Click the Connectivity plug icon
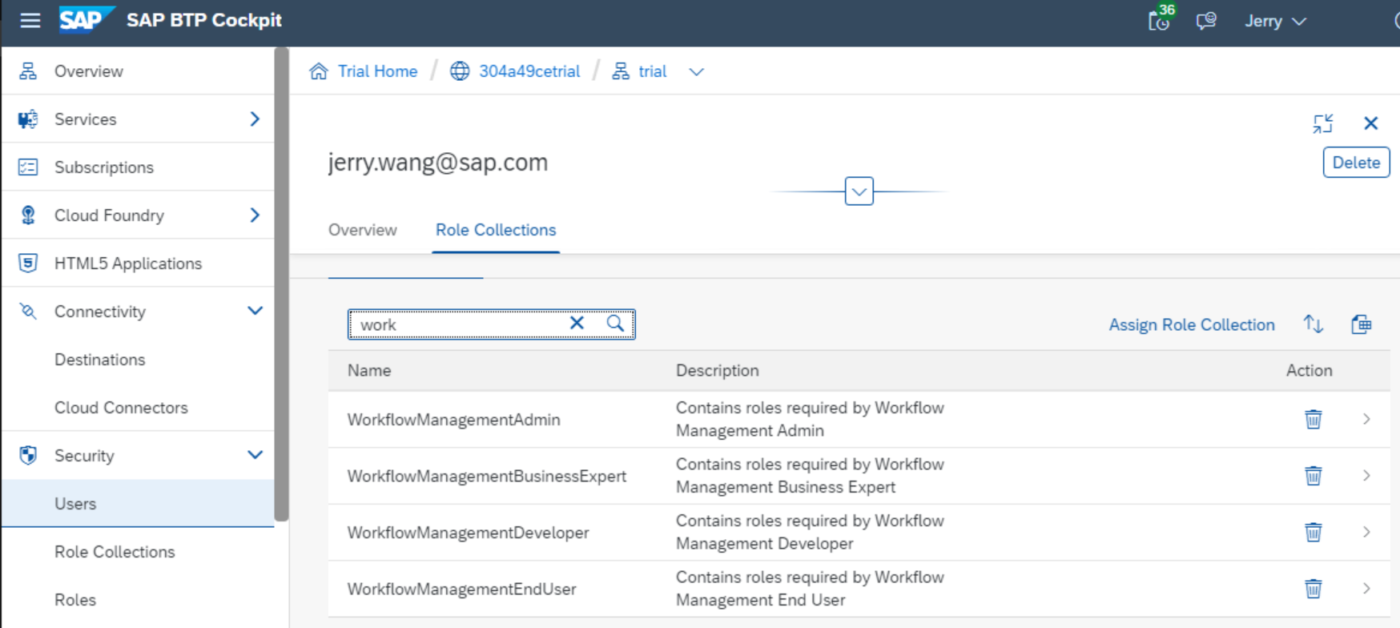This screenshot has height=628, width=1400. coord(28,312)
